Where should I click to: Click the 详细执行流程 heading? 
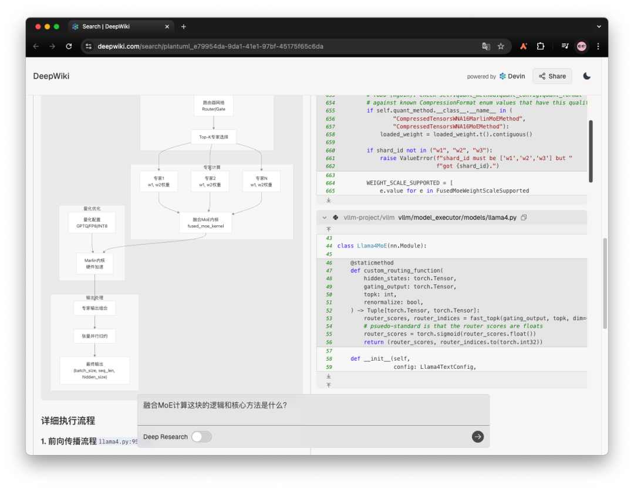point(68,421)
